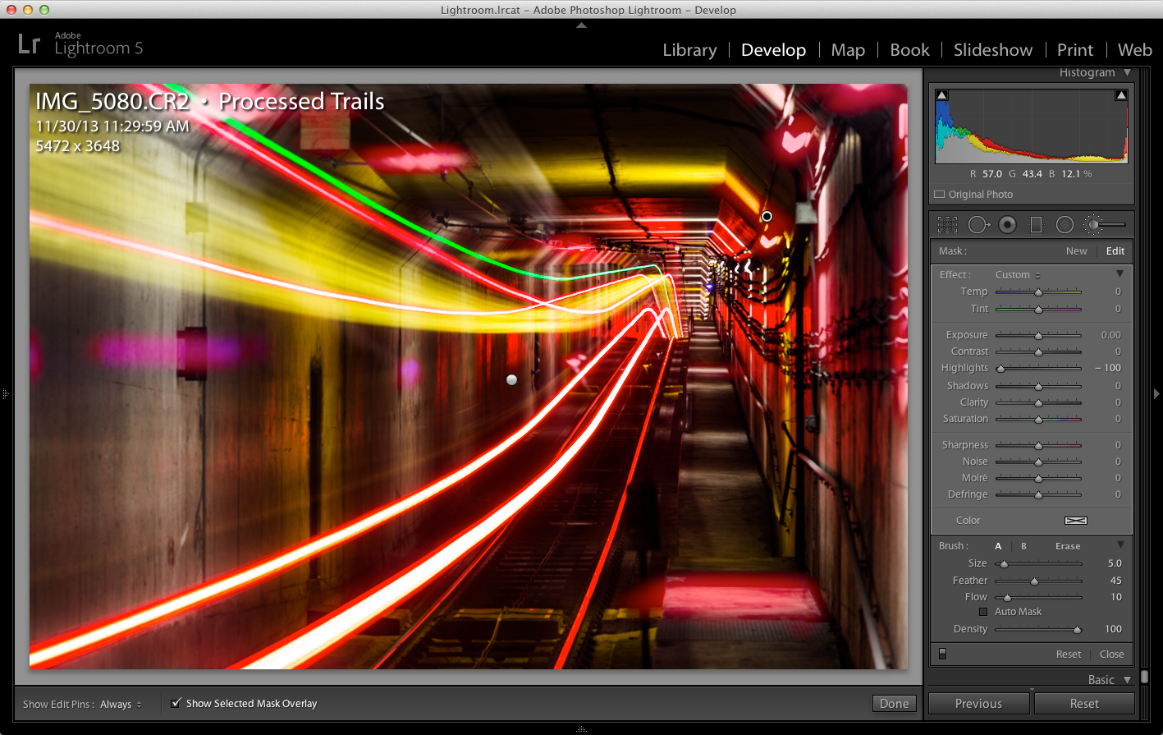Collapse the Effect sliders triangle
This screenshot has width=1163, height=735.
[x=1120, y=273]
